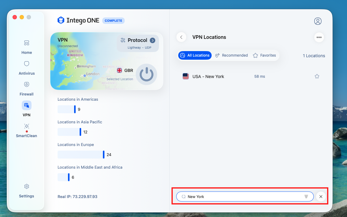Click the Middle East and Africa bar
Viewport: 347px width, 217px height.
pos(63,177)
